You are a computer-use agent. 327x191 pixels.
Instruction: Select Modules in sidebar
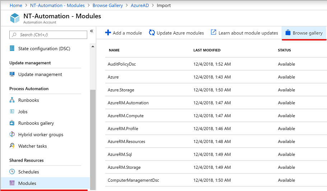click(x=46, y=183)
